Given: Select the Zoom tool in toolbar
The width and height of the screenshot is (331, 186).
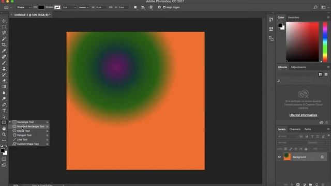Looking at the screenshot, I should point(4,134).
